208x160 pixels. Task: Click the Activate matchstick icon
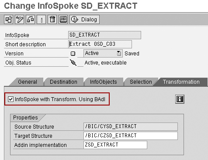pyautogui.click(x=42, y=19)
